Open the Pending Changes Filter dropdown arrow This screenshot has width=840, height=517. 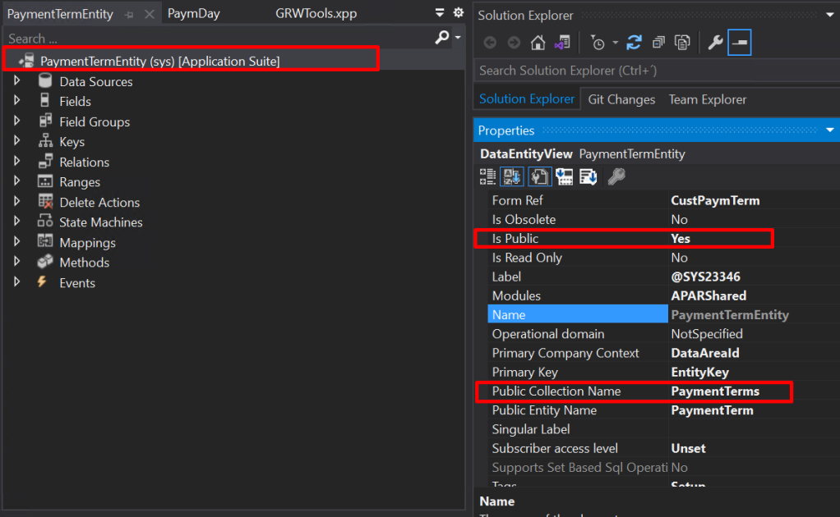point(615,43)
